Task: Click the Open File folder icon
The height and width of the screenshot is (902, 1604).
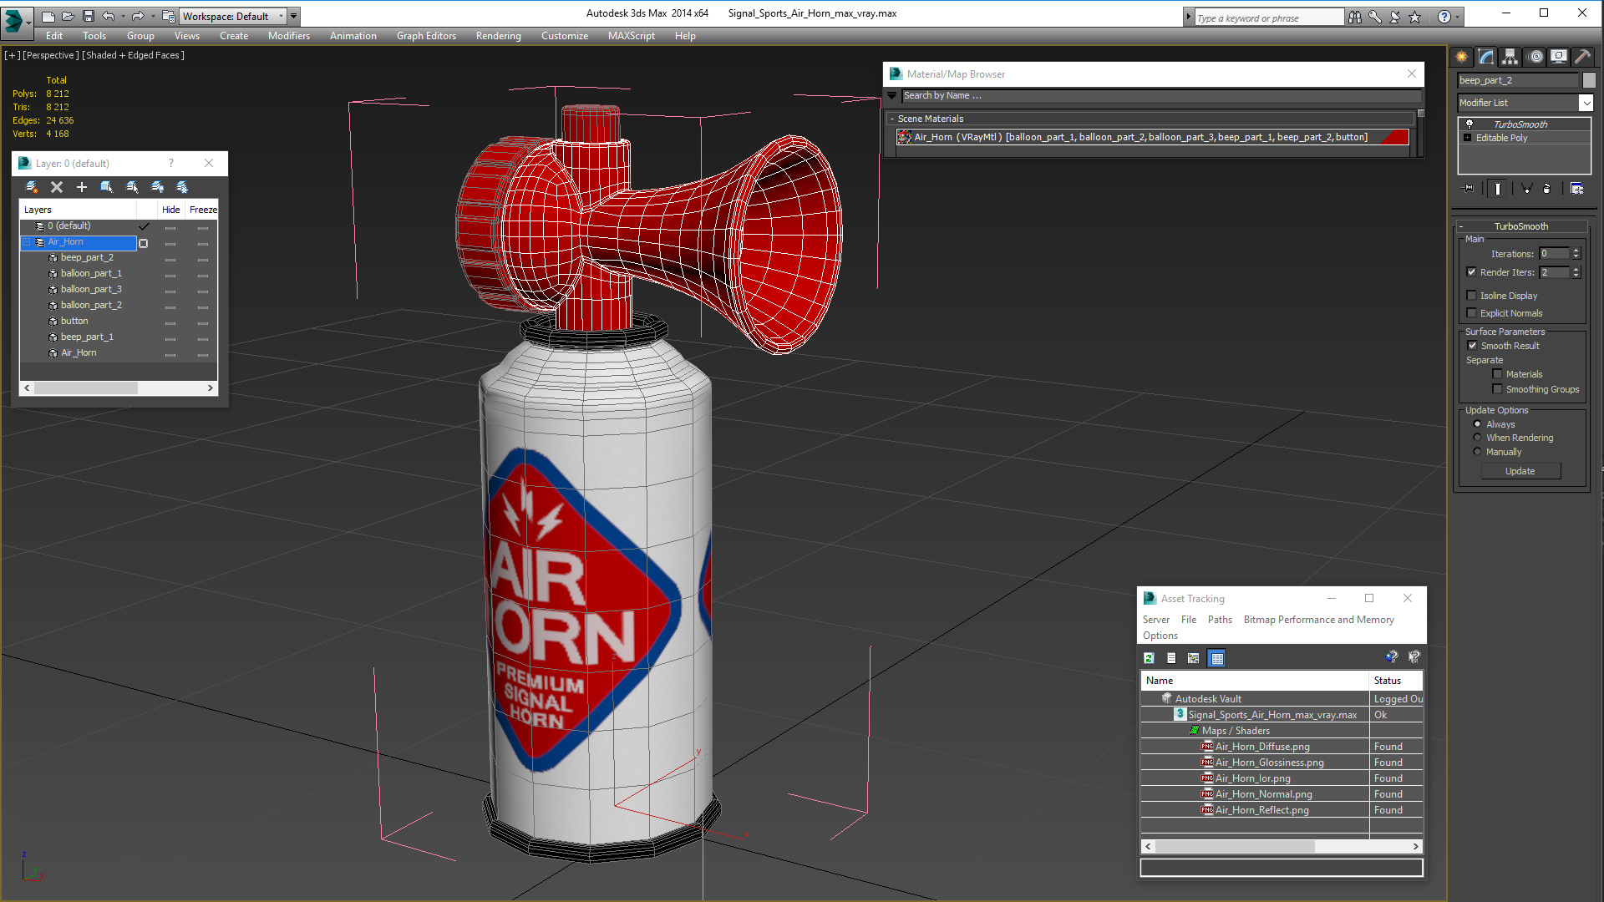Action: (x=68, y=16)
